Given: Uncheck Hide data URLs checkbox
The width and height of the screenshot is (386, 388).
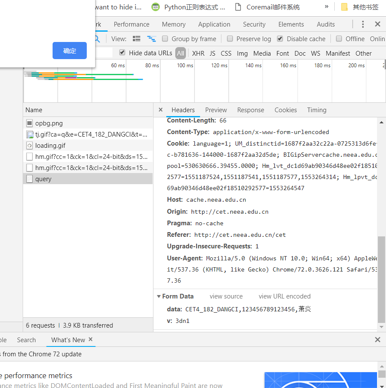Looking at the screenshot, I should 122,53.
